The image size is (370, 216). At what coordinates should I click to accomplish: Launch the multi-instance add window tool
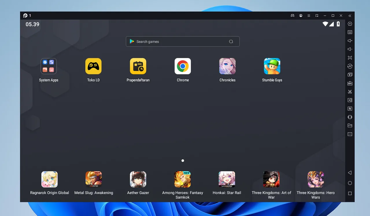coord(350,75)
